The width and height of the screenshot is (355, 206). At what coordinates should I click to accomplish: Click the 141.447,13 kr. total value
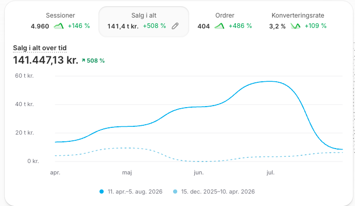pos(46,60)
